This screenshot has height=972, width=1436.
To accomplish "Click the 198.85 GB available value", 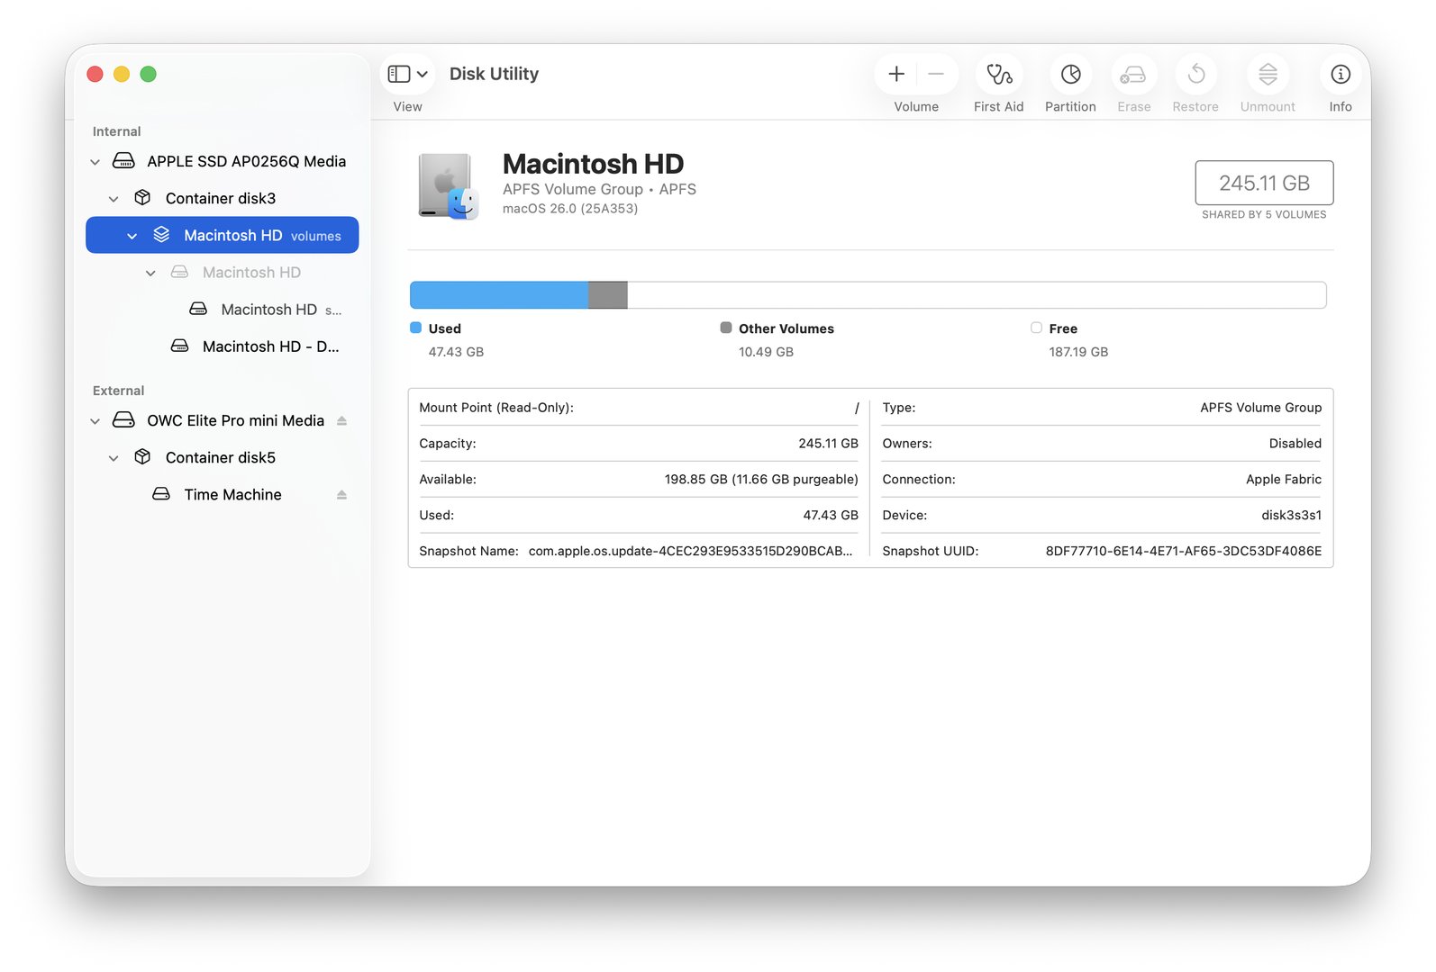I will point(761,479).
